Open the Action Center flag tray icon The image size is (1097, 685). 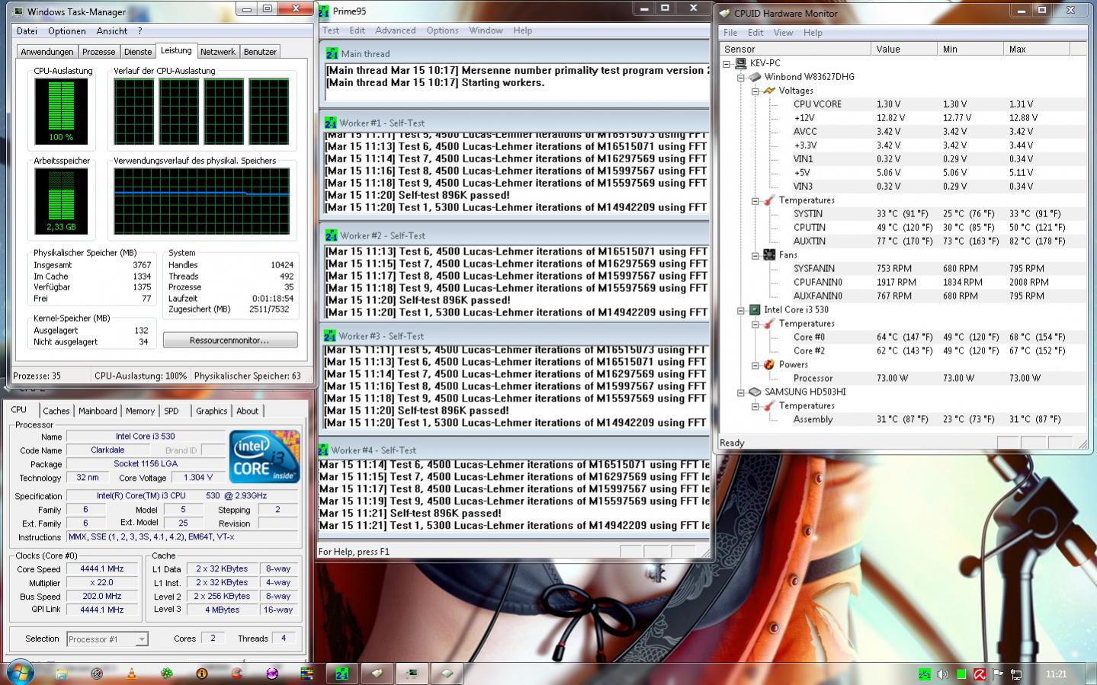tap(998, 674)
